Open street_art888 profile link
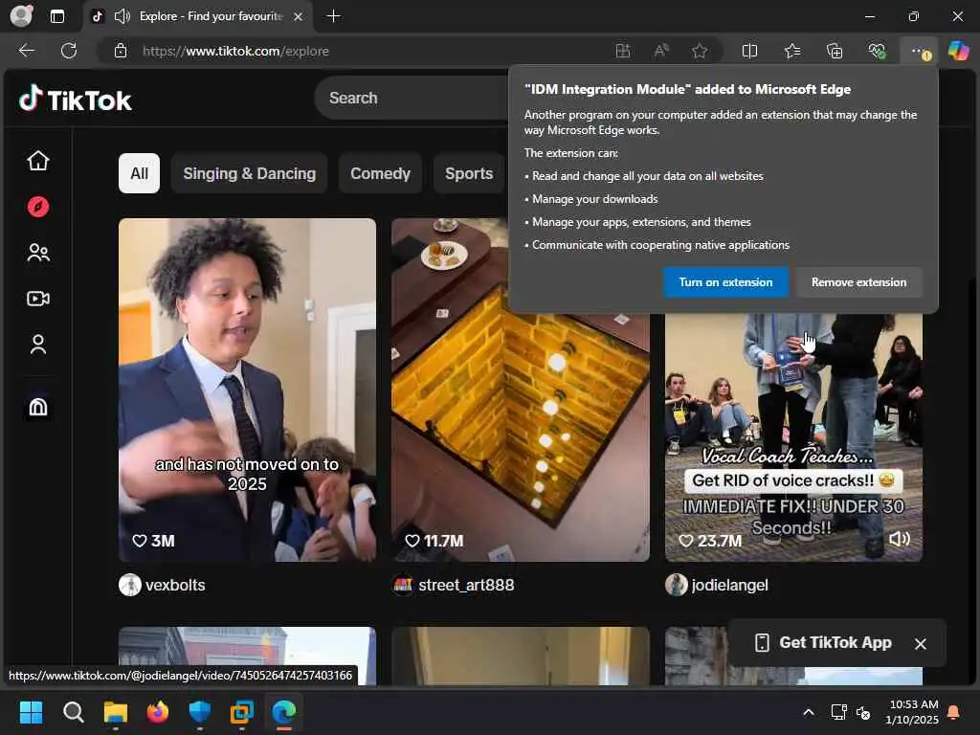980x735 pixels. pos(466,585)
